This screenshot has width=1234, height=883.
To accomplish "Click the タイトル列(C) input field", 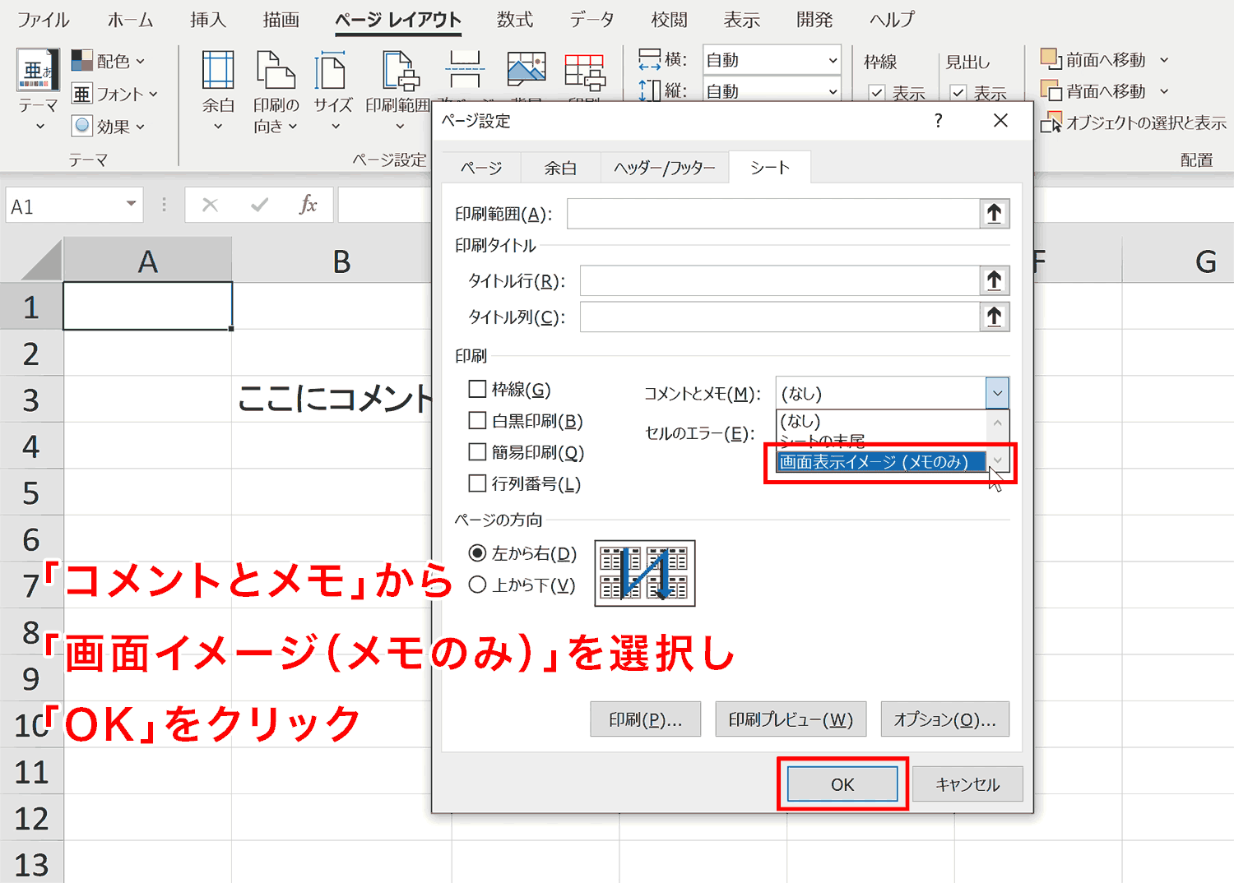I will point(780,317).
